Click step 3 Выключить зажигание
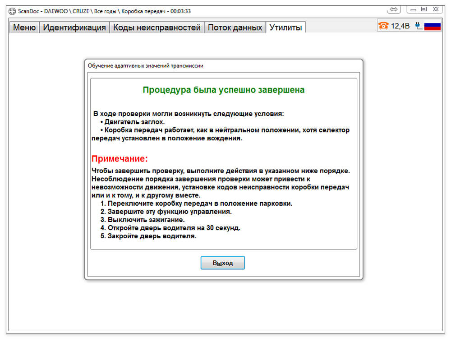Viewport: 451px width, 342px height. (x=143, y=220)
